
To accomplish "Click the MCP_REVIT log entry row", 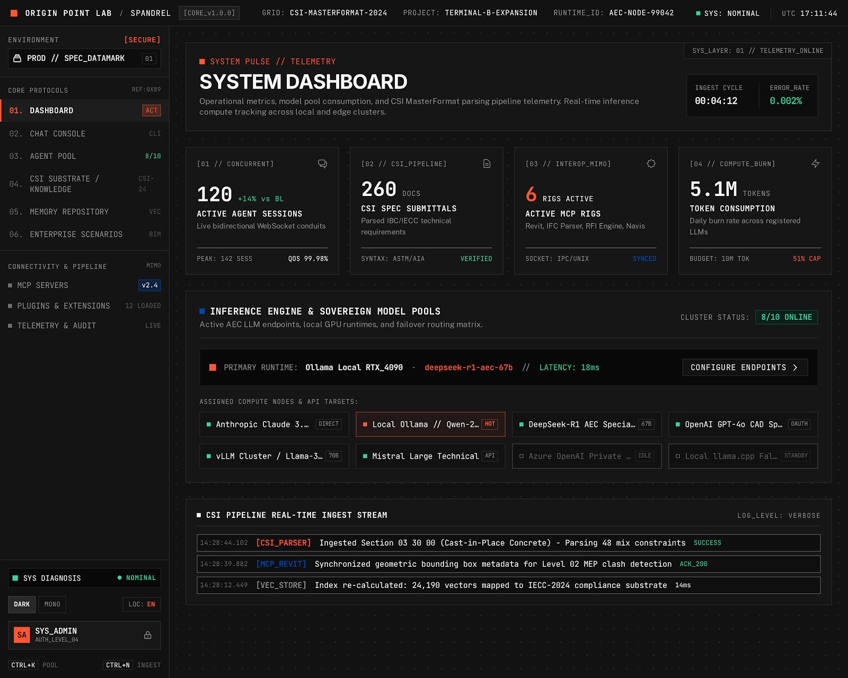I will [x=509, y=564].
